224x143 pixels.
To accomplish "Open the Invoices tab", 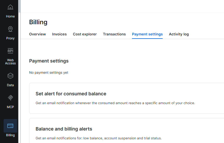I will tap(59, 34).
